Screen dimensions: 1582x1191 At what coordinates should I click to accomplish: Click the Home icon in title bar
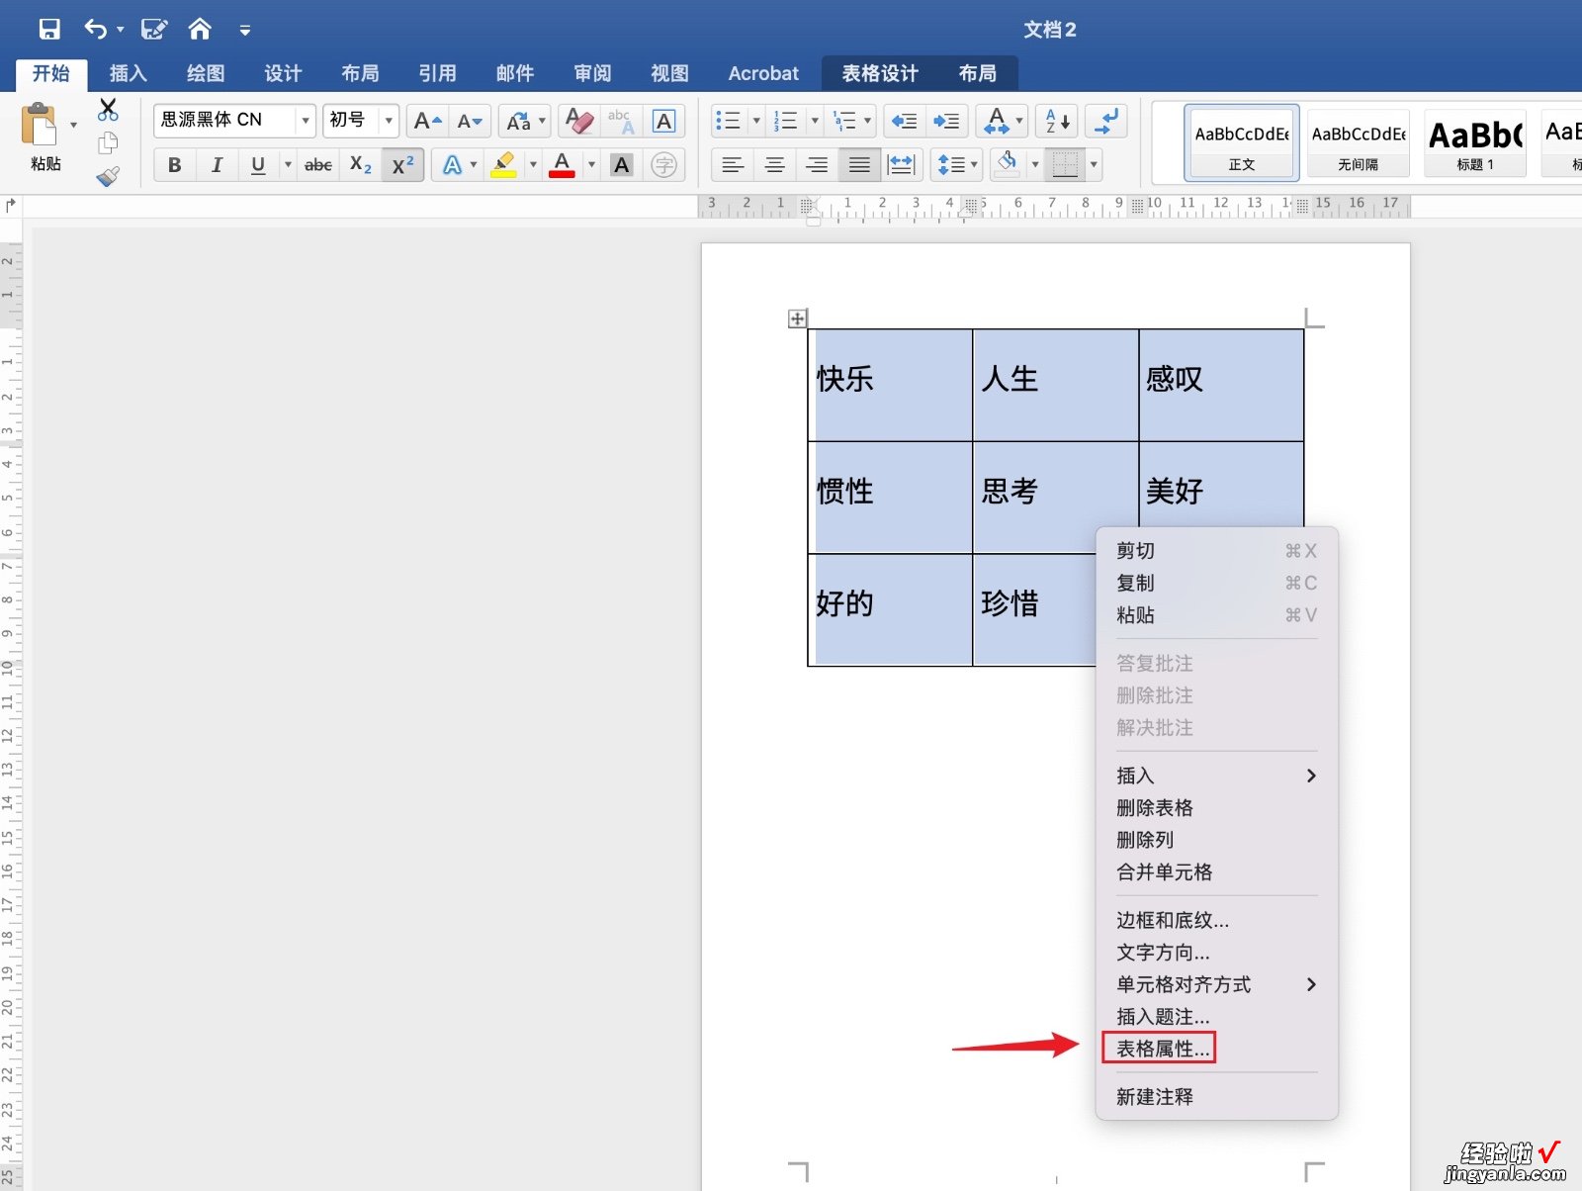point(200,30)
